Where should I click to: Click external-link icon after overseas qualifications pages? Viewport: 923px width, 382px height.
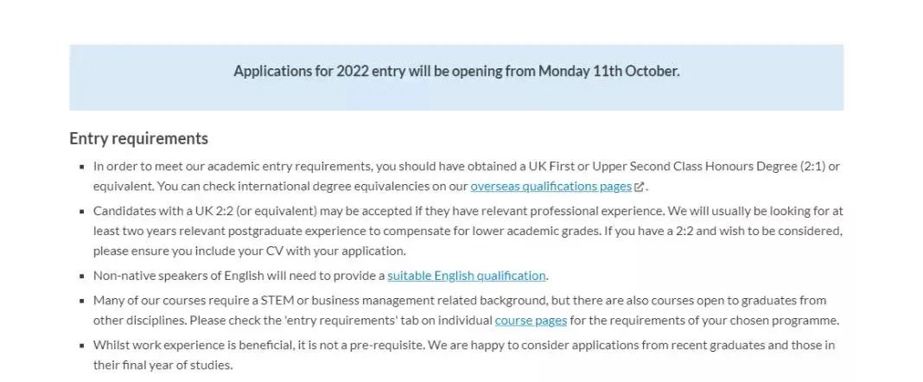coord(639,188)
